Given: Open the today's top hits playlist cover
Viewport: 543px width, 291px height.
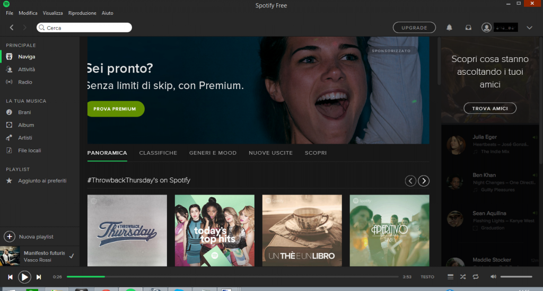Looking at the screenshot, I should pyautogui.click(x=215, y=231).
